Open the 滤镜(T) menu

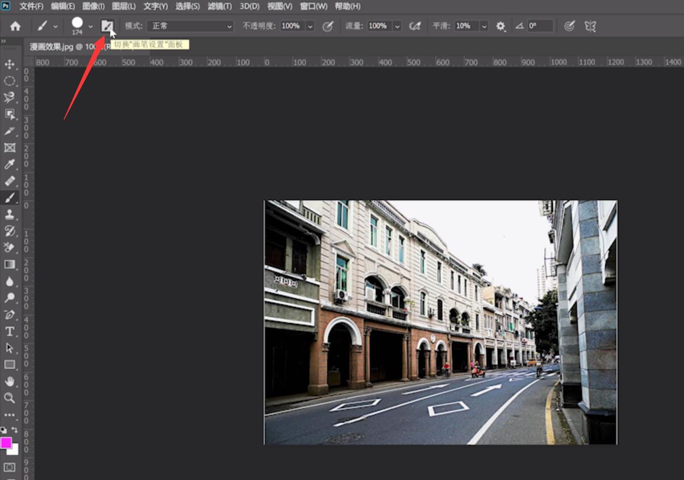click(220, 6)
